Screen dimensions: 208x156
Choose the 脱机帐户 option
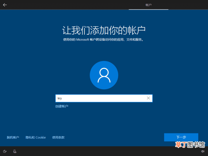click(x=13, y=137)
